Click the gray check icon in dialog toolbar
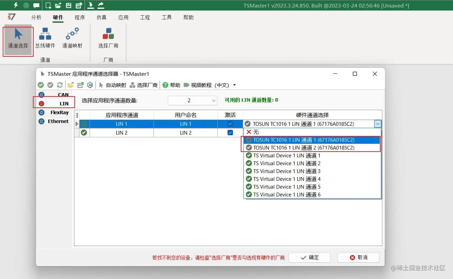Viewport: 453px width, 279px height. 50,85
